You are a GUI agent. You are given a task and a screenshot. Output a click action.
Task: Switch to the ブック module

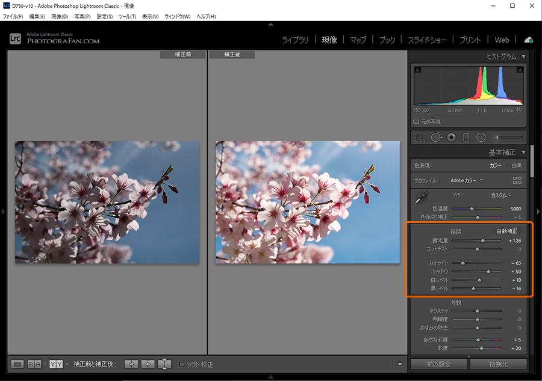tap(387, 40)
